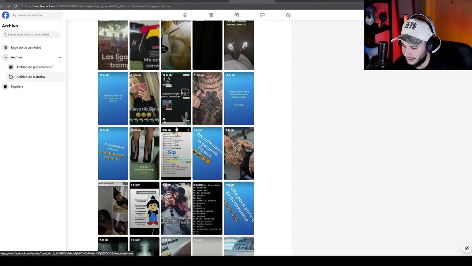Open the 'Toy enfermito de la garganta' story
Image resolution: width=472 pixels, height=266 pixels.
(208, 153)
